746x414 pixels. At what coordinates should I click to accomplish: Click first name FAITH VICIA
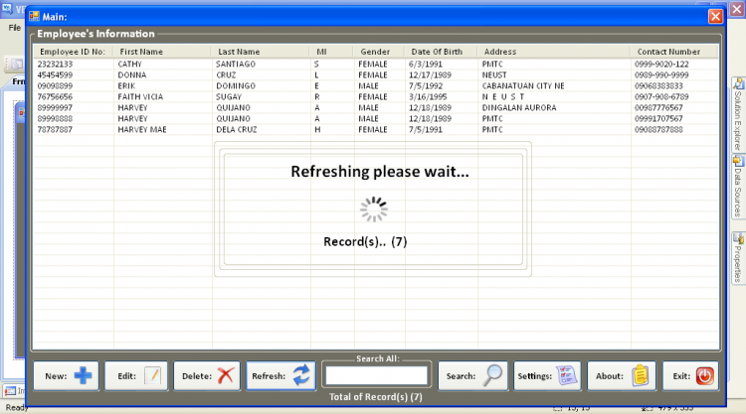point(140,97)
